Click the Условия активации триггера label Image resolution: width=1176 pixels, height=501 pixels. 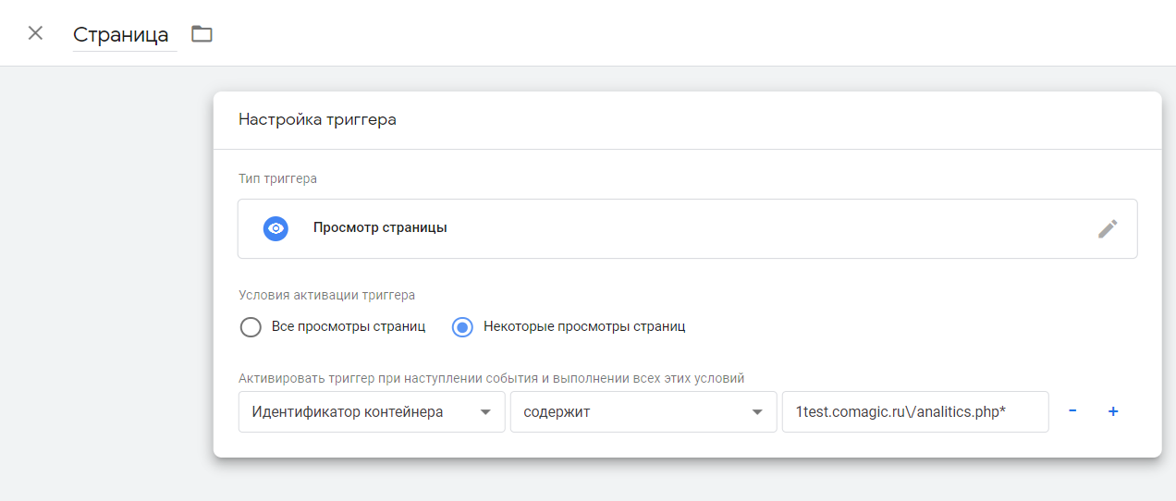coord(326,296)
